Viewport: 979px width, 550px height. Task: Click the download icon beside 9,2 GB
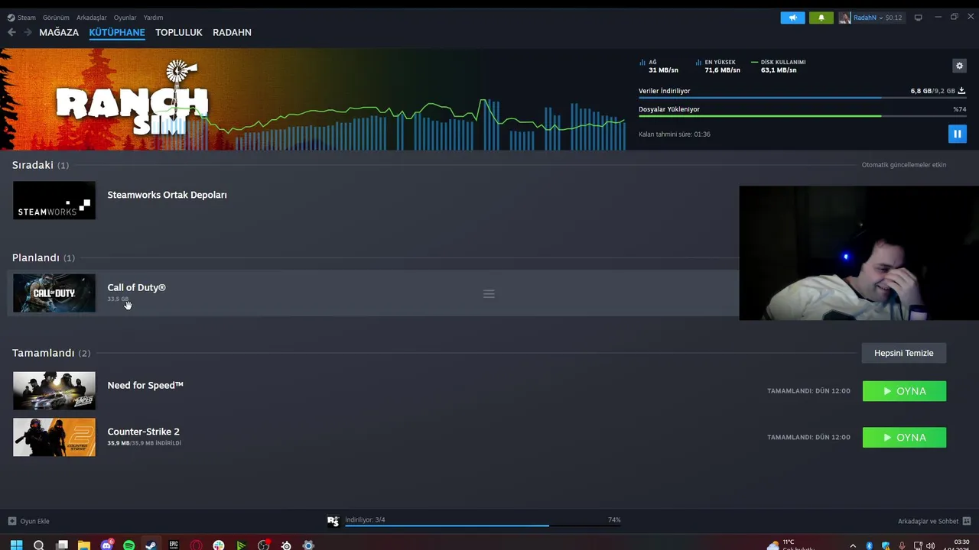click(962, 91)
